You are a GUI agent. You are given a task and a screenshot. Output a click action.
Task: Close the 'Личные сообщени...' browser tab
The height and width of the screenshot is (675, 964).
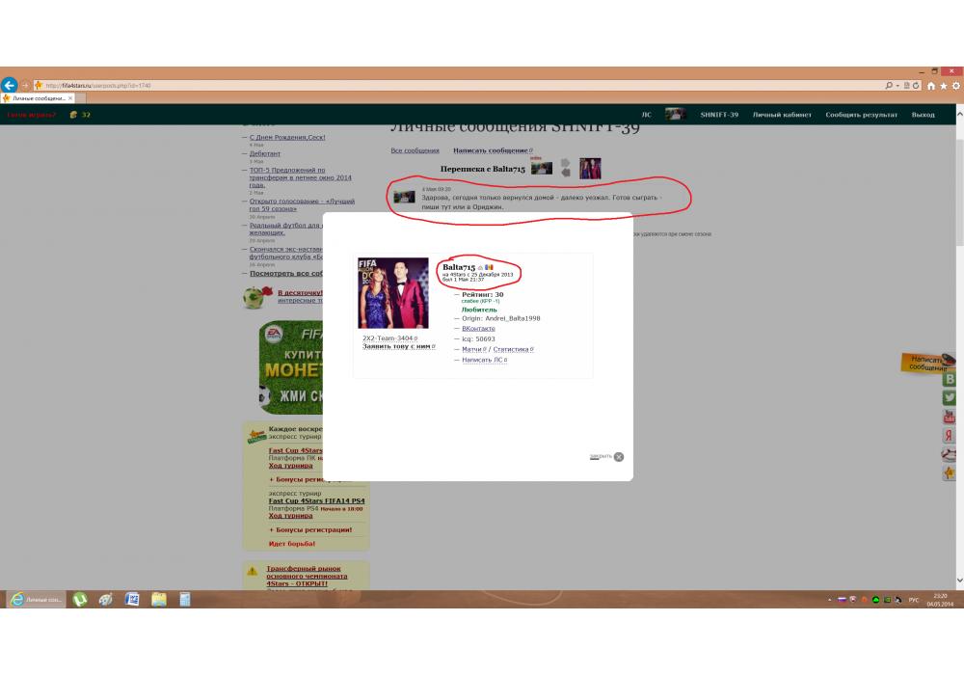pyautogui.click(x=70, y=98)
